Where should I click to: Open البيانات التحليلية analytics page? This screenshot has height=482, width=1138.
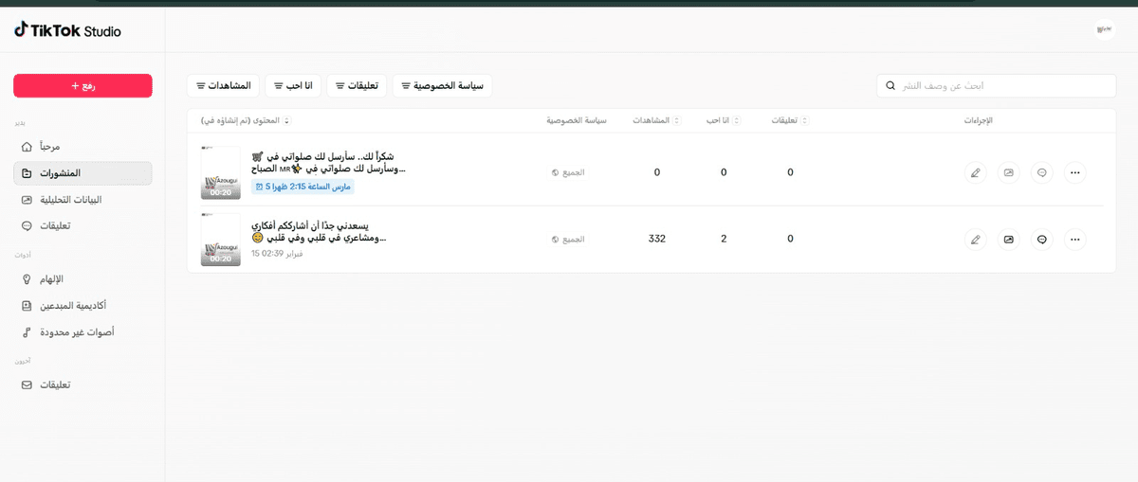83,200
